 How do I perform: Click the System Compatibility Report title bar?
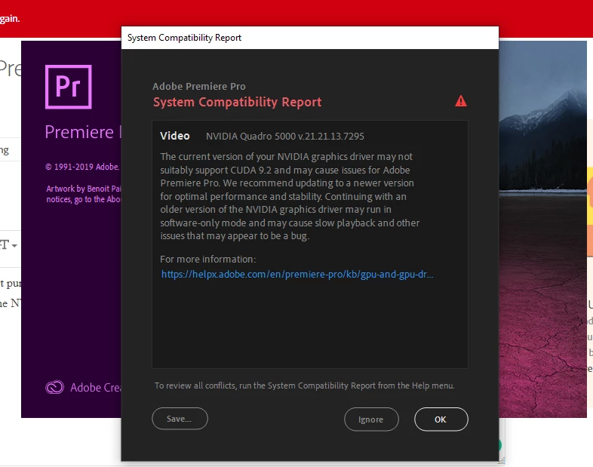click(310, 38)
